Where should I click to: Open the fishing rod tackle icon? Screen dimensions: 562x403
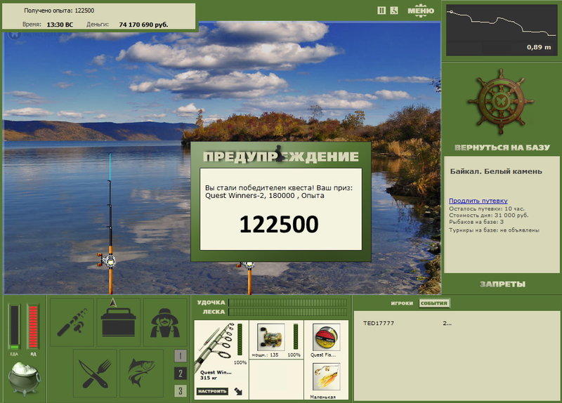pos(72,322)
